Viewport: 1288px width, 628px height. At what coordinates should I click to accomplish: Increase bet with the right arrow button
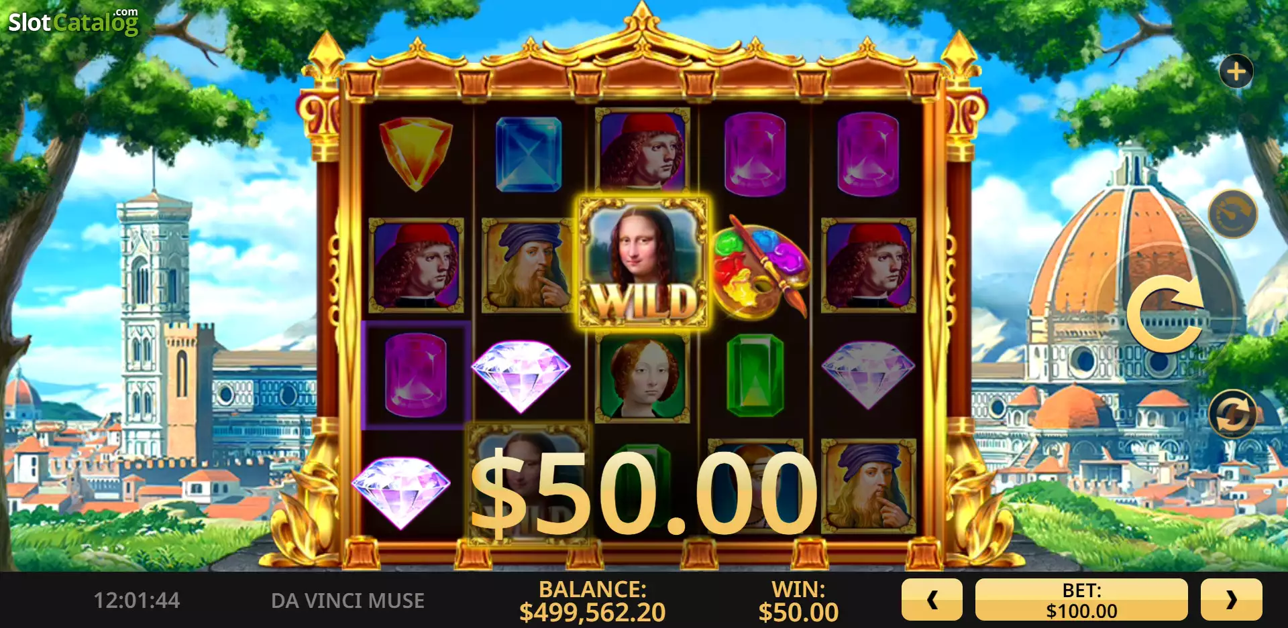click(x=1231, y=600)
